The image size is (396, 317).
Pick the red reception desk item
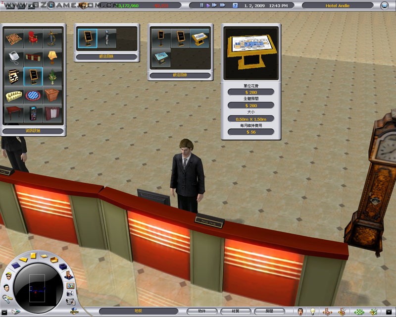(x=33, y=57)
